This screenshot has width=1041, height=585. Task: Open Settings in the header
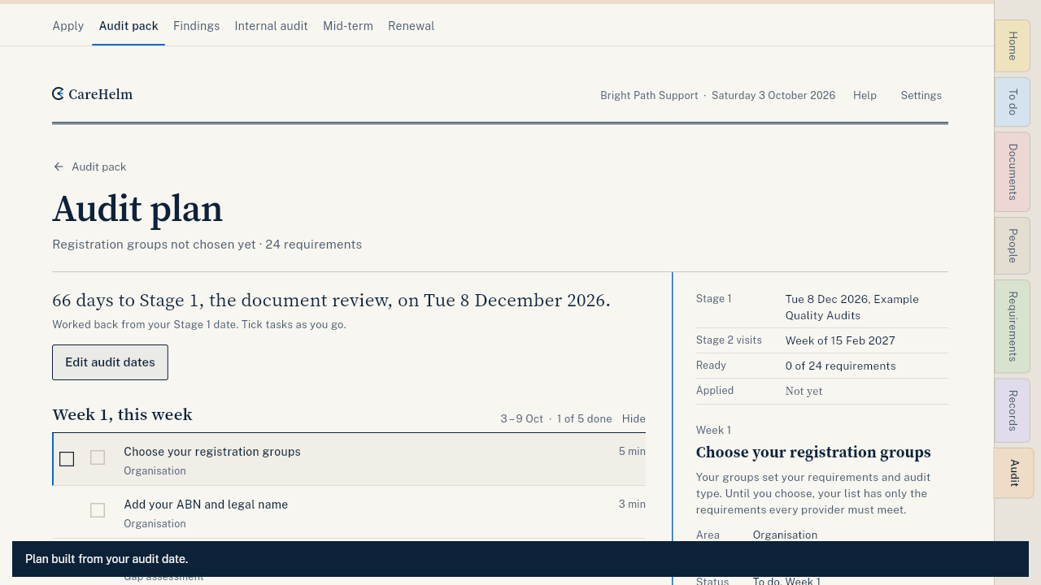(921, 95)
